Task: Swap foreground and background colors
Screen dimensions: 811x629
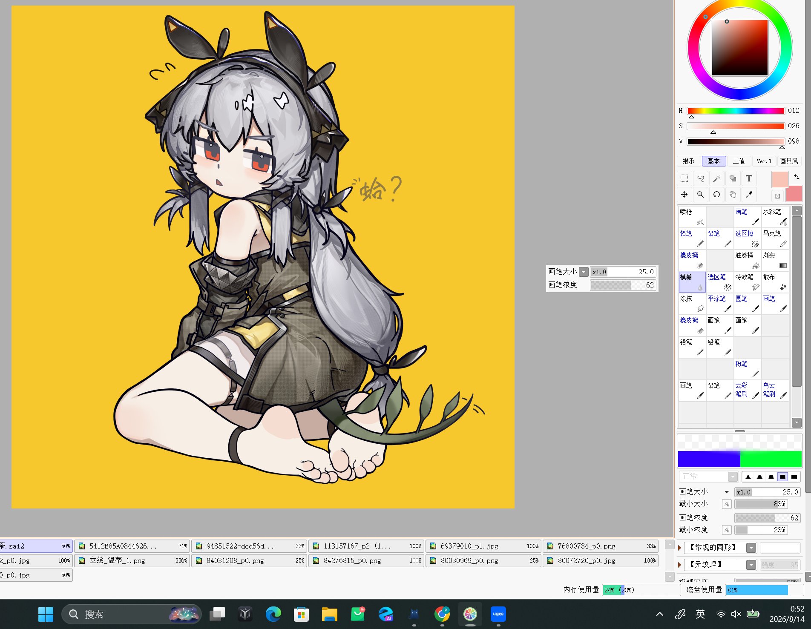Action: pos(797,177)
